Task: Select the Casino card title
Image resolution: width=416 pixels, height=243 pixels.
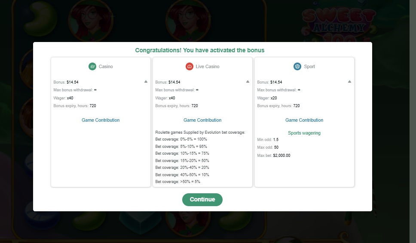Action: click(106, 66)
